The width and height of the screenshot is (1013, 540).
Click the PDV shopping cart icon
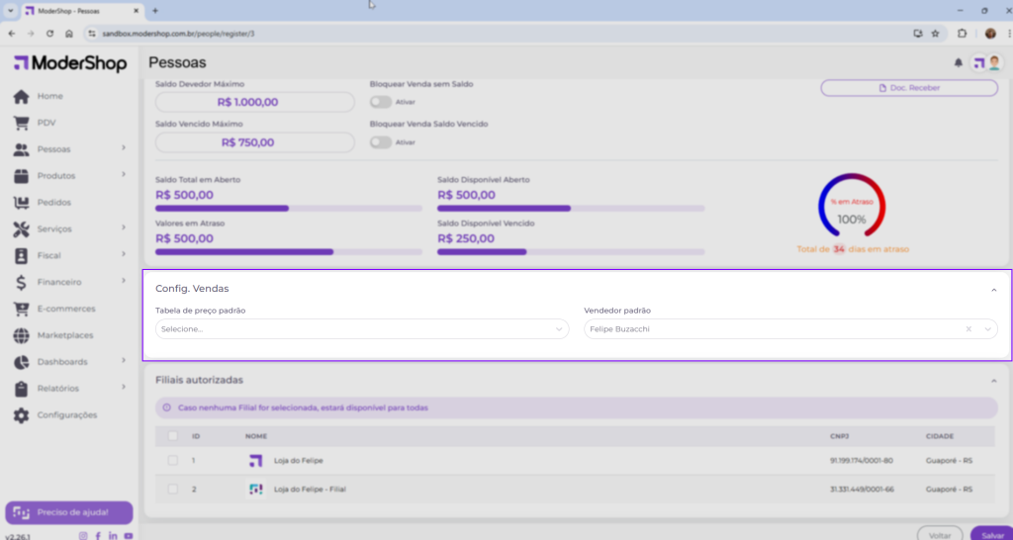tap(21, 123)
